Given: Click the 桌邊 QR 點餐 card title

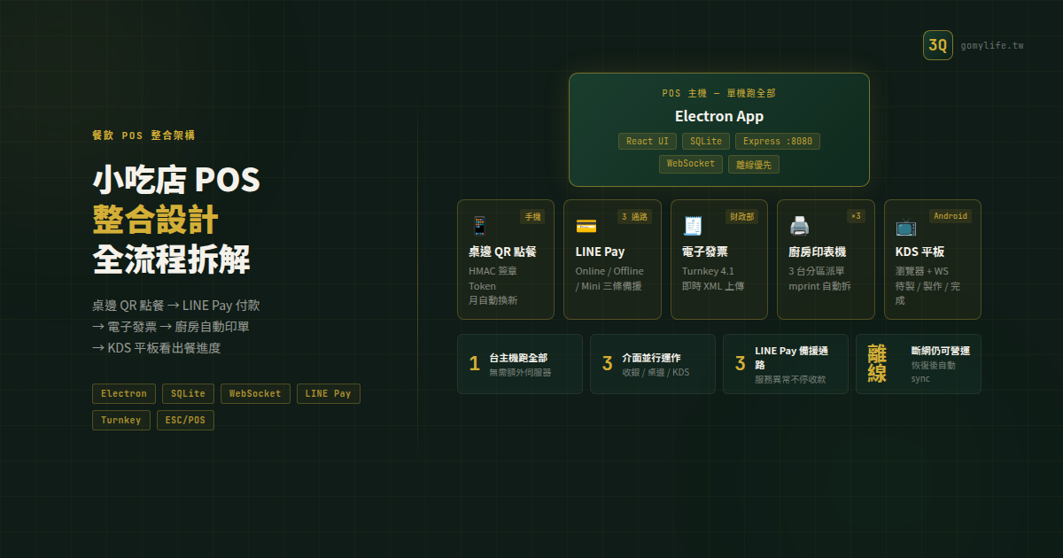Looking at the screenshot, I should coord(502,252).
